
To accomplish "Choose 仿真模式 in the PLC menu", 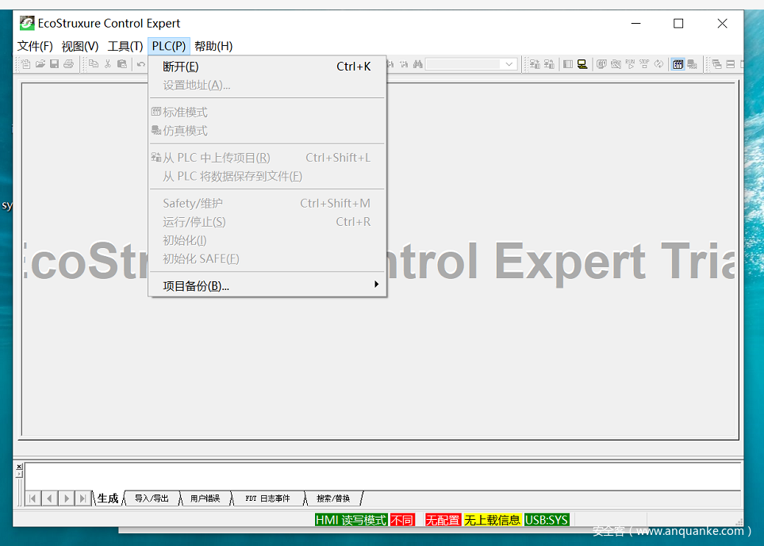I will [267, 131].
